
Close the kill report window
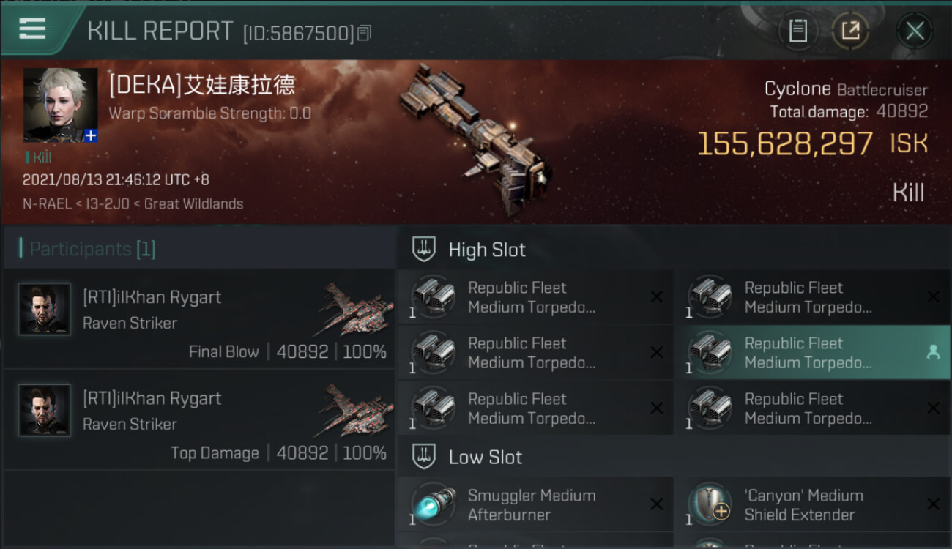pos(915,31)
